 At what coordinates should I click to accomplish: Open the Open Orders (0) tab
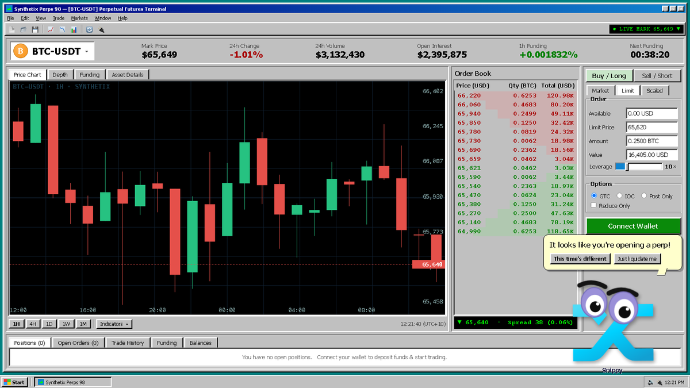coord(78,343)
